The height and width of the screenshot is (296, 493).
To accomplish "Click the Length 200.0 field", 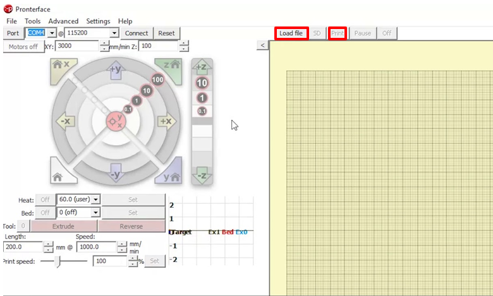I will click(x=23, y=247).
